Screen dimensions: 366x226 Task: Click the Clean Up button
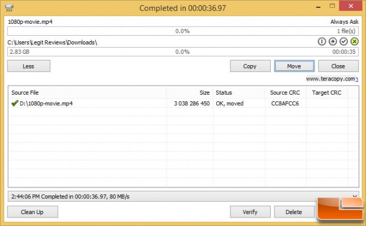[x=32, y=212]
